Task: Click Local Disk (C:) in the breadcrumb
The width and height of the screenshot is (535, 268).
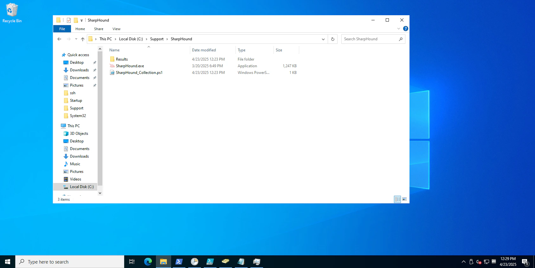Action: click(x=131, y=39)
